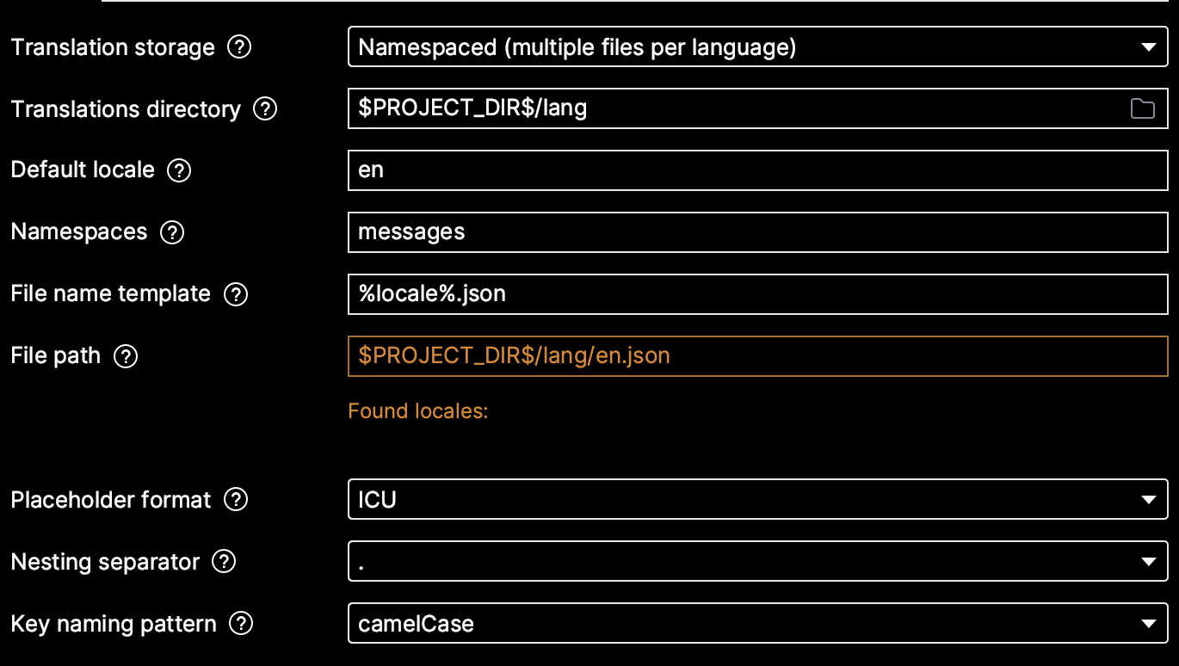Viewport: 1179px width, 666px height.
Task: Open help for File name template setting
Action: (x=234, y=293)
